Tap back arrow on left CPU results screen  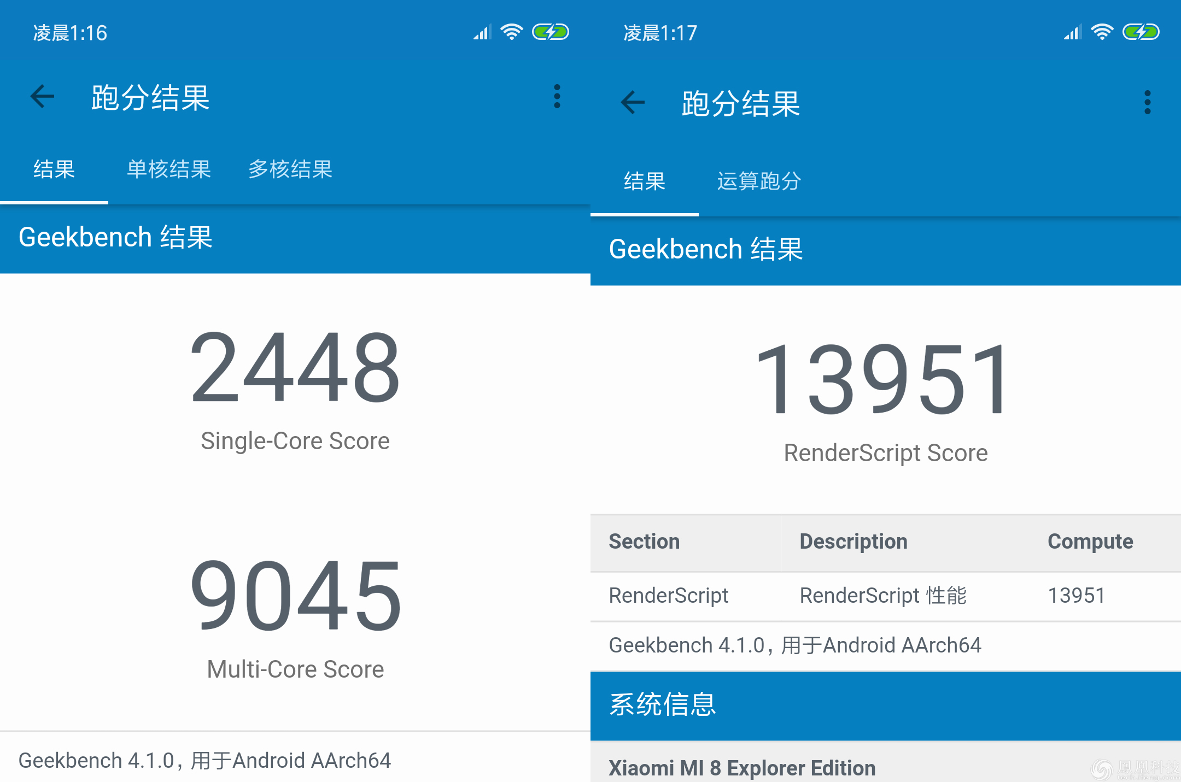(x=42, y=97)
